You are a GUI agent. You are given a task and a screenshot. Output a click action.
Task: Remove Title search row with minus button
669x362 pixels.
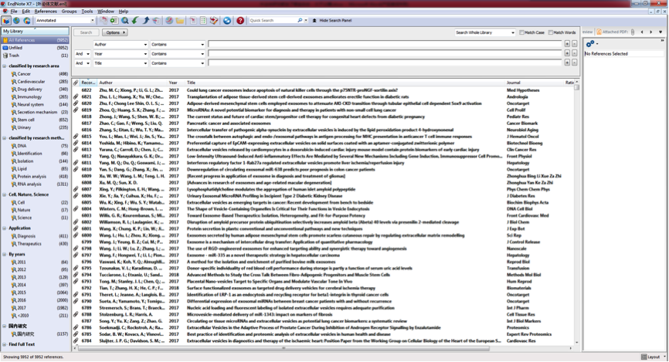pyautogui.click(x=574, y=63)
